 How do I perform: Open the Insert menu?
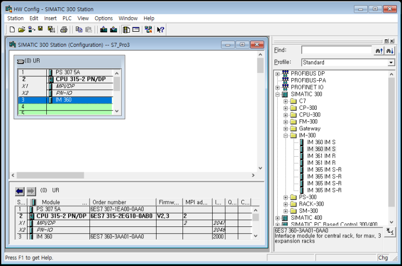(x=50, y=18)
